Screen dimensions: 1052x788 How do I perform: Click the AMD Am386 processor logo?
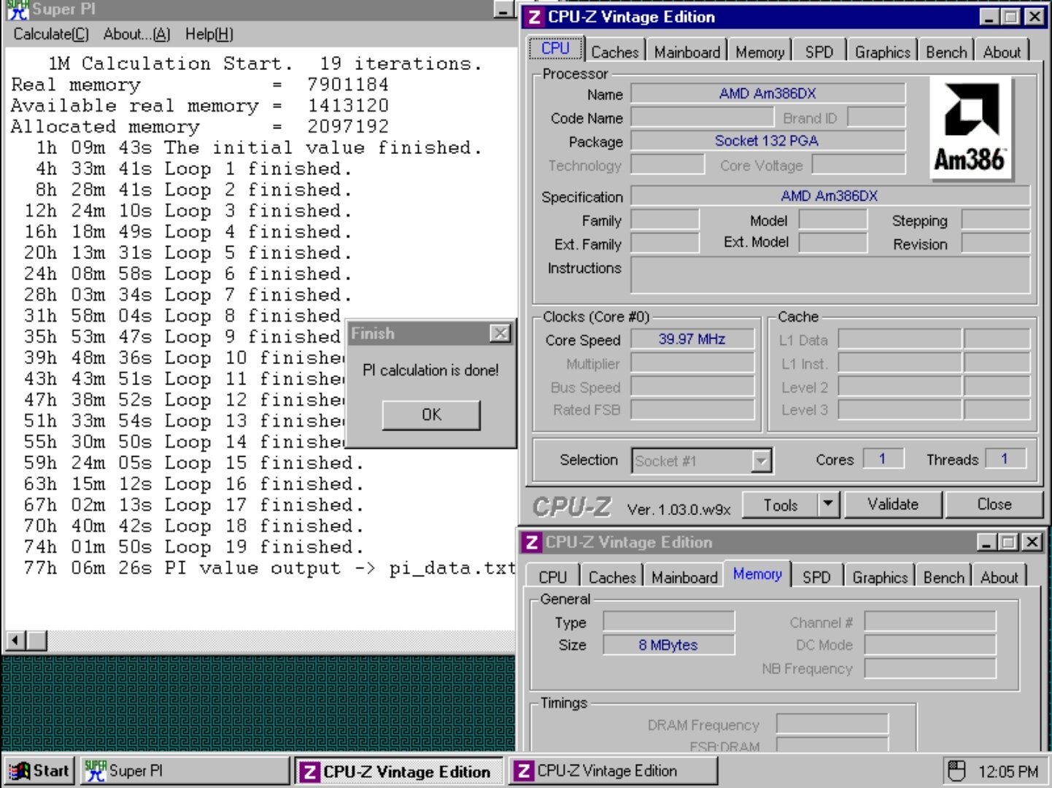(x=970, y=128)
